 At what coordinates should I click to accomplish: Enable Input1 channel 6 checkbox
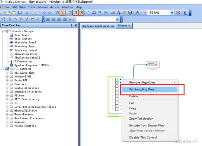pos(117,99)
